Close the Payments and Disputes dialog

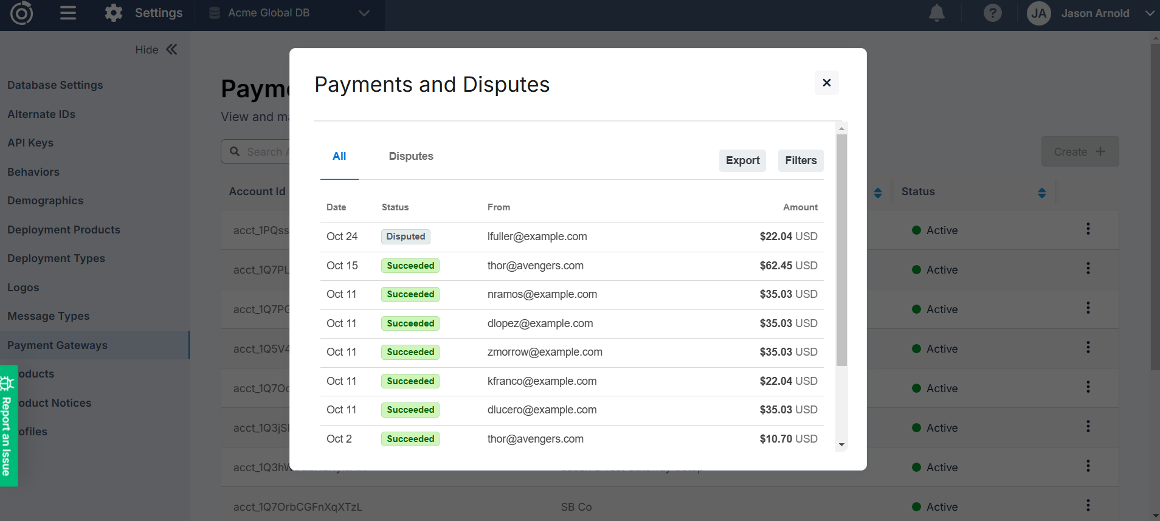pos(826,83)
